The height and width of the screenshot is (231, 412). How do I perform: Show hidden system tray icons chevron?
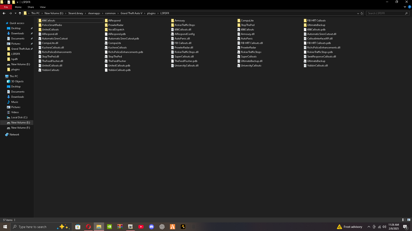[369, 227]
